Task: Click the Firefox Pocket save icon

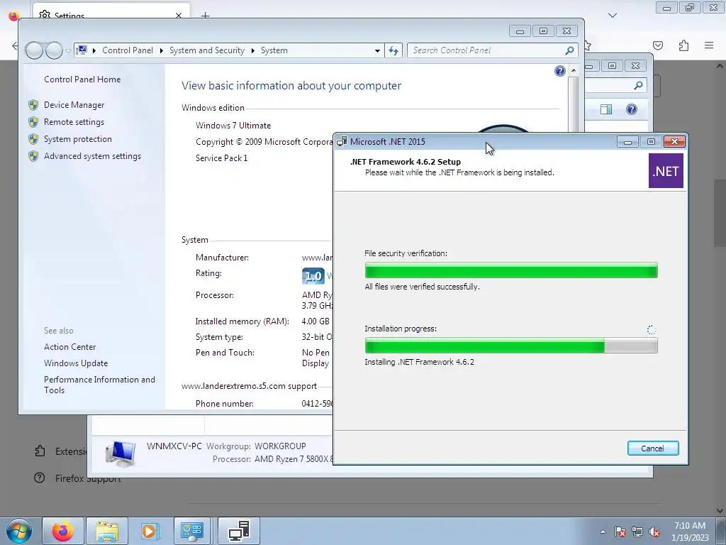Action: coord(658,45)
